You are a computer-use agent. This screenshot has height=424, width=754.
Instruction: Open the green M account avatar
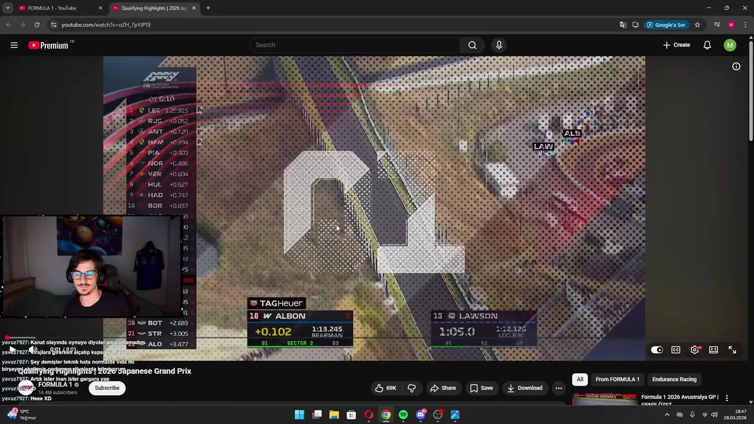pos(730,45)
